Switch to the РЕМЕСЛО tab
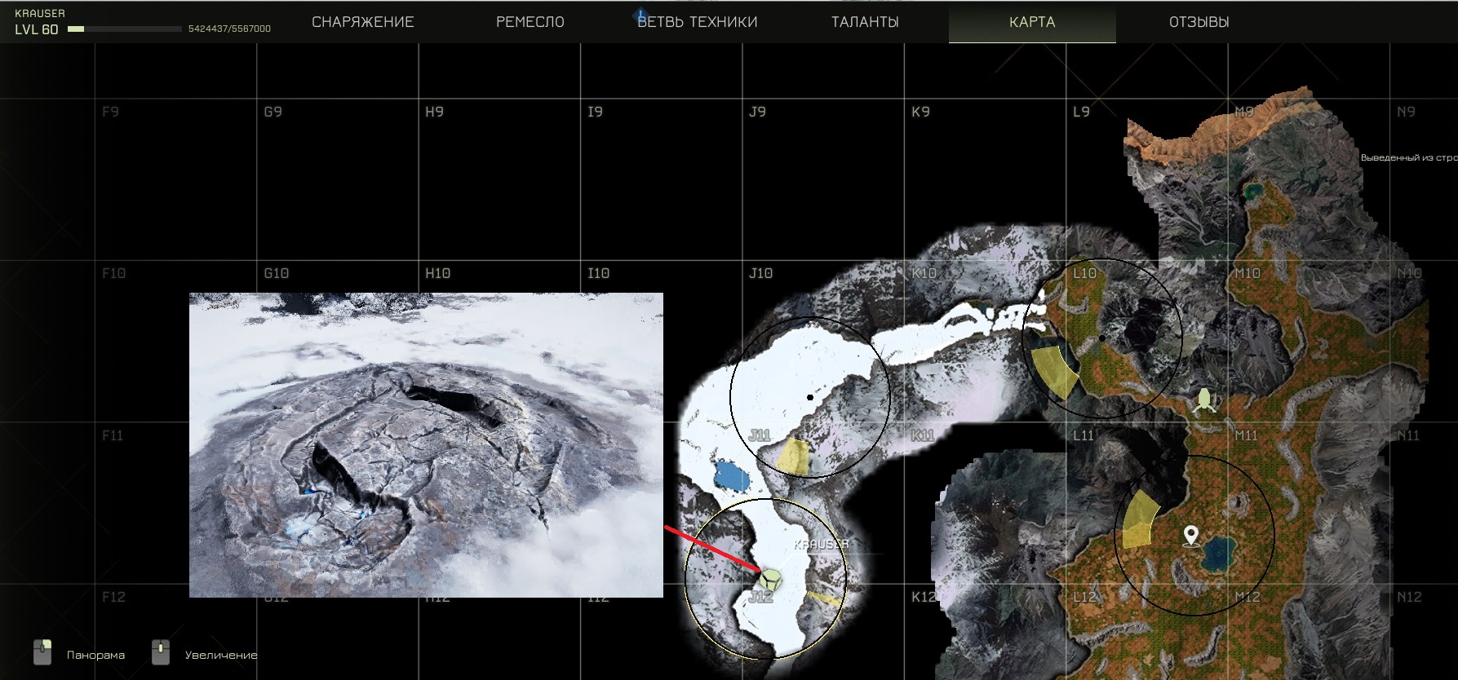Viewport: 1458px width, 680px height. coord(530,22)
